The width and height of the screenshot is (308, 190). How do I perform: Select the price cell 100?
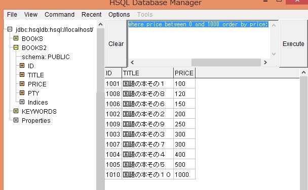point(184,84)
